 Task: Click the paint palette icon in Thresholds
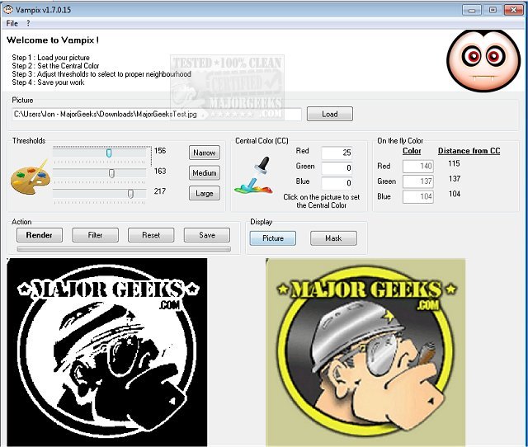[31, 177]
